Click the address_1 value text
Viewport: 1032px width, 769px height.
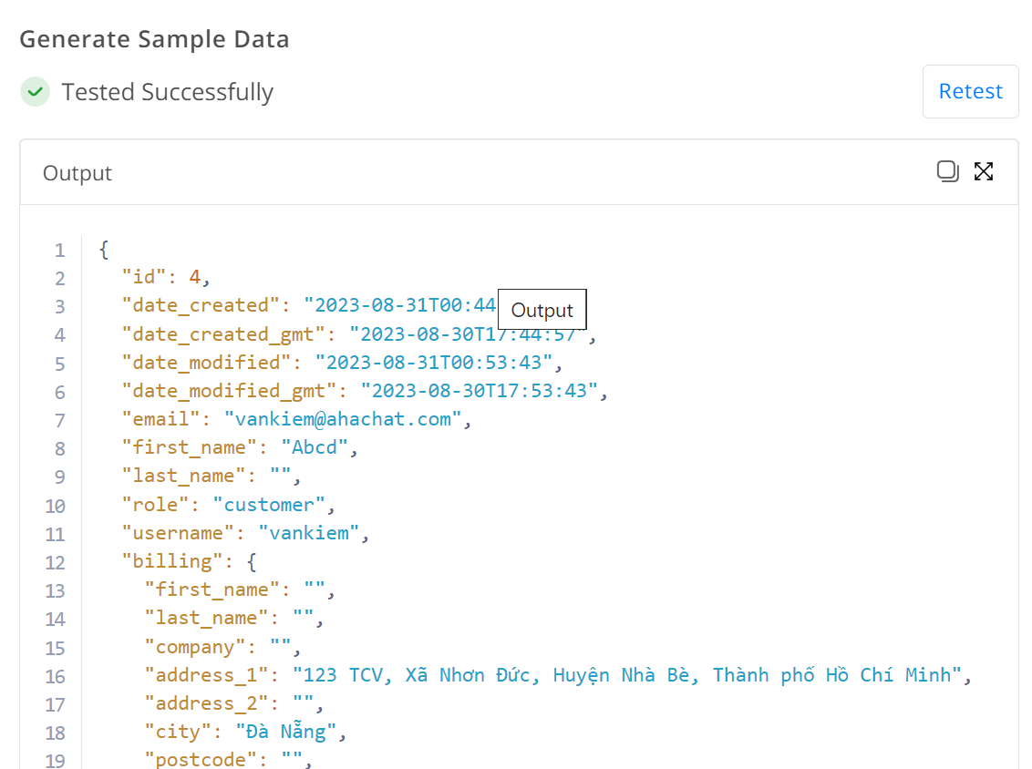click(x=627, y=675)
